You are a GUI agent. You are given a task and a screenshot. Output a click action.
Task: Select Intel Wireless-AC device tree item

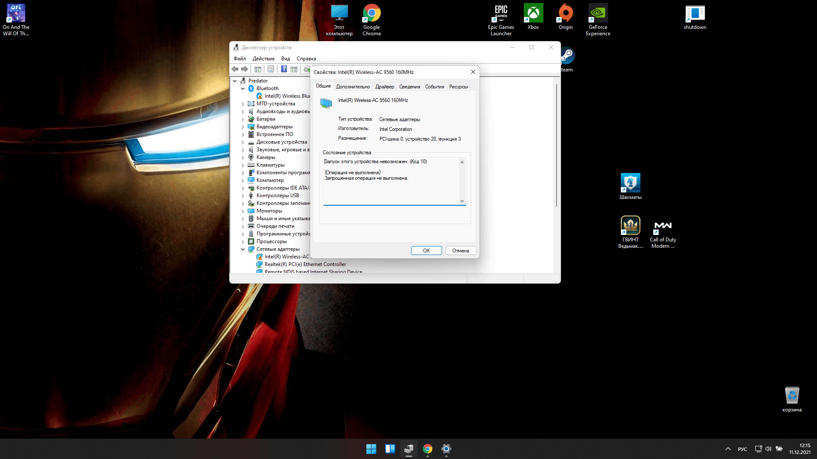pos(288,256)
